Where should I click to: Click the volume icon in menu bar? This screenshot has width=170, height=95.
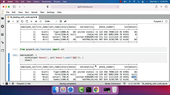coord(125,2)
